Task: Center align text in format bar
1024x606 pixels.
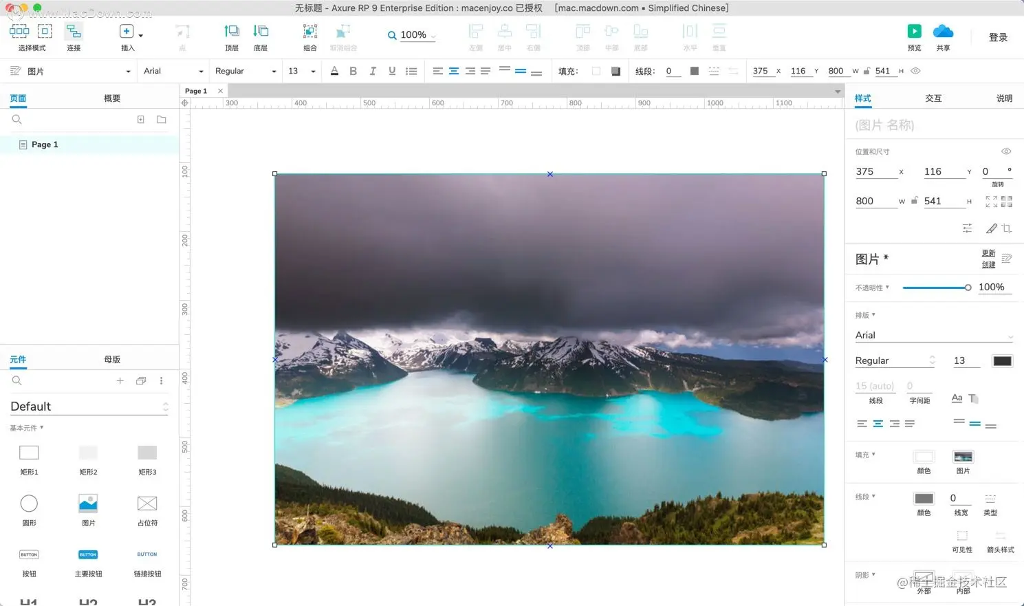Action: [x=454, y=71]
